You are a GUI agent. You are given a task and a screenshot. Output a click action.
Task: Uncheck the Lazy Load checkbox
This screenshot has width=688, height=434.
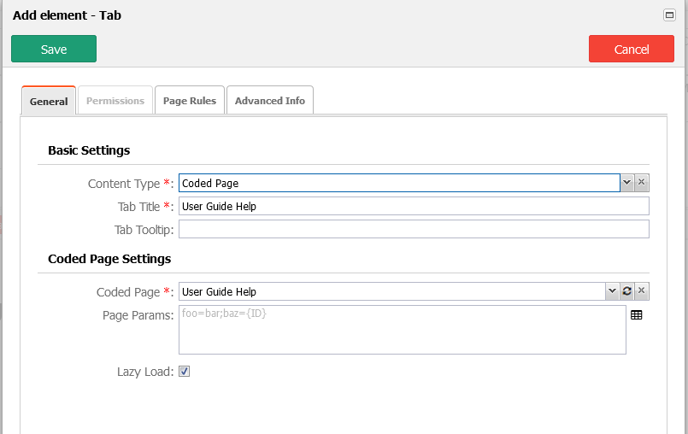point(185,372)
